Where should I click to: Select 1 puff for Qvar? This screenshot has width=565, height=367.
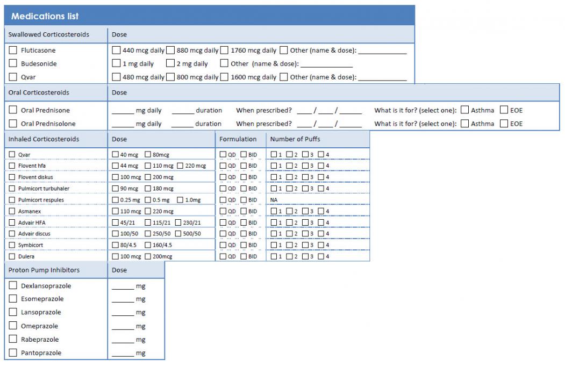point(274,155)
